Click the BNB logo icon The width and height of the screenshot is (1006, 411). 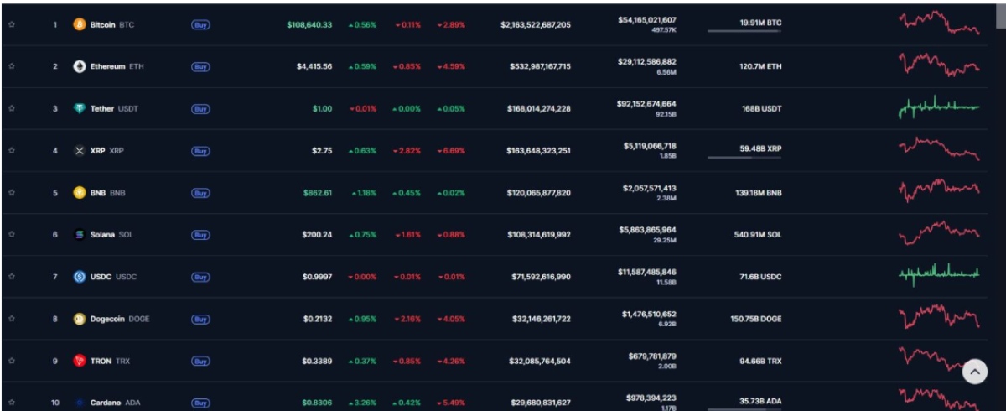pos(80,193)
